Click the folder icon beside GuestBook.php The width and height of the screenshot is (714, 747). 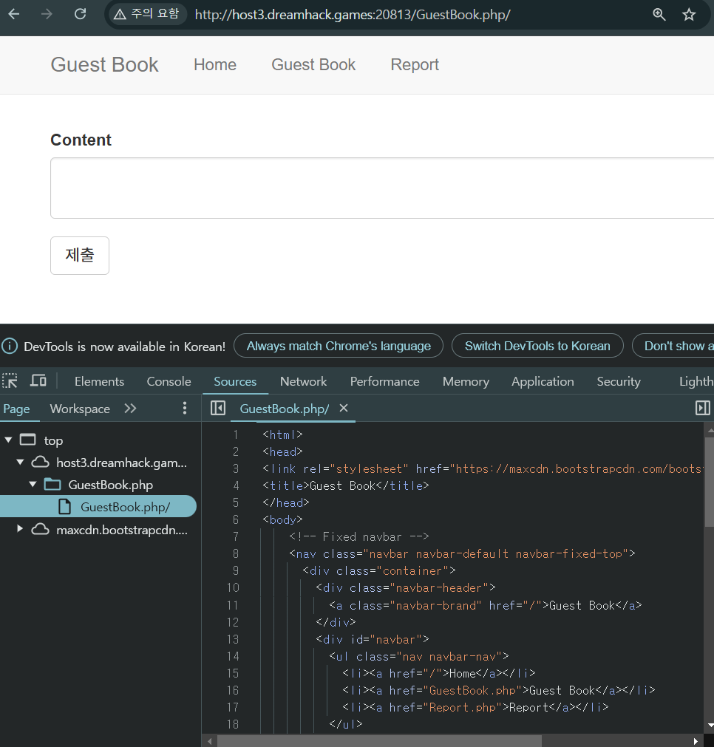point(52,485)
